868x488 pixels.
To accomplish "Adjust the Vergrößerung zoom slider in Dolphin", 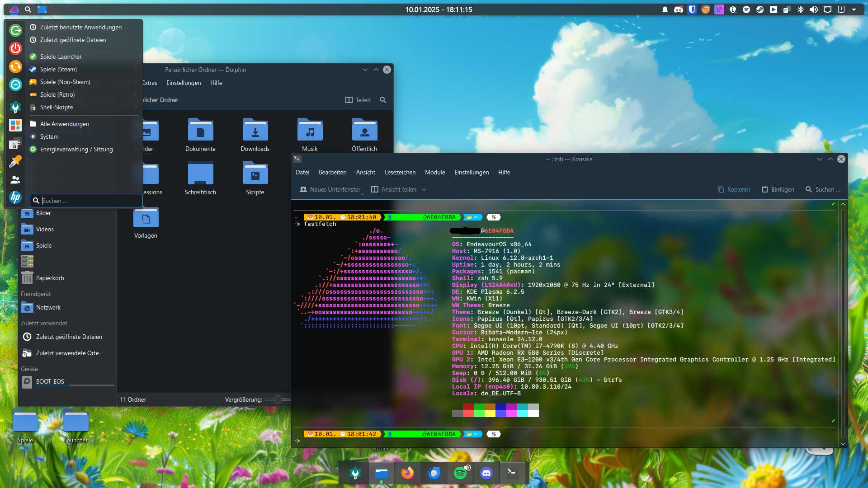I will [278, 399].
